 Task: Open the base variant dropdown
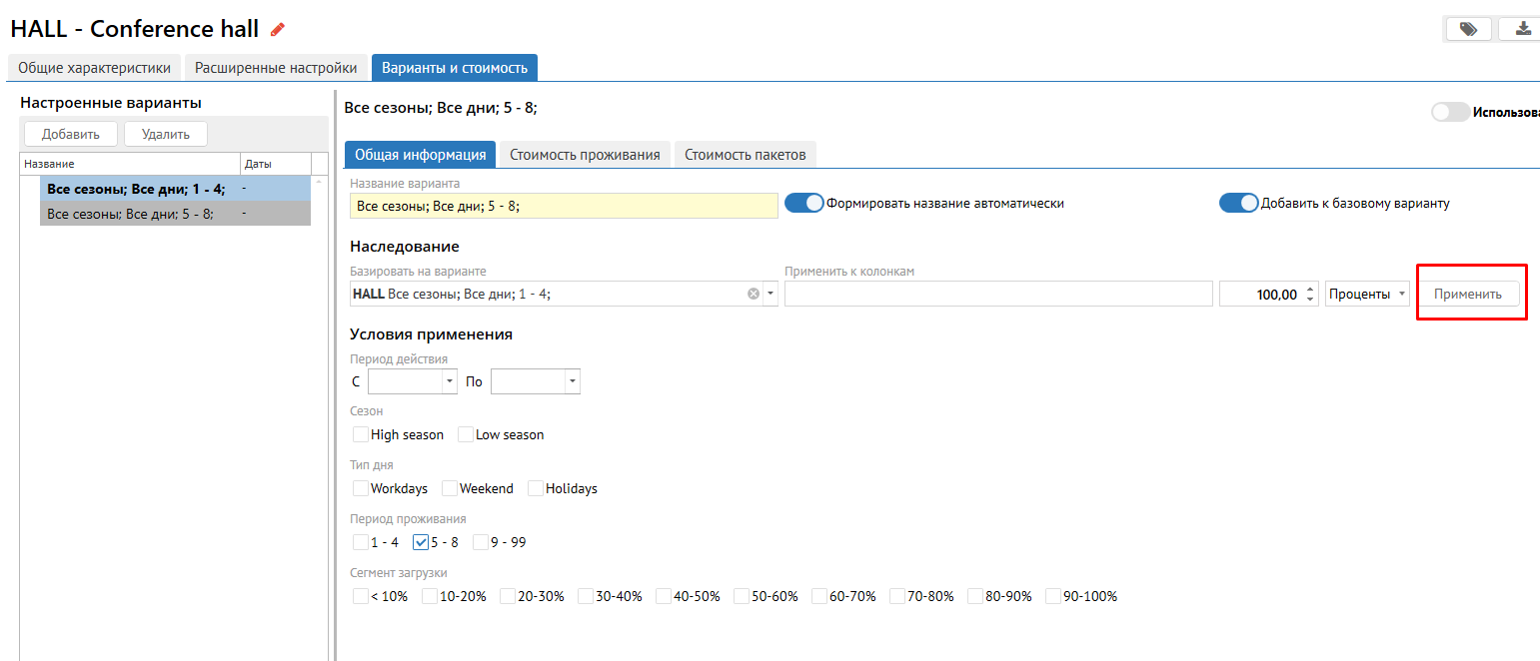tap(770, 294)
